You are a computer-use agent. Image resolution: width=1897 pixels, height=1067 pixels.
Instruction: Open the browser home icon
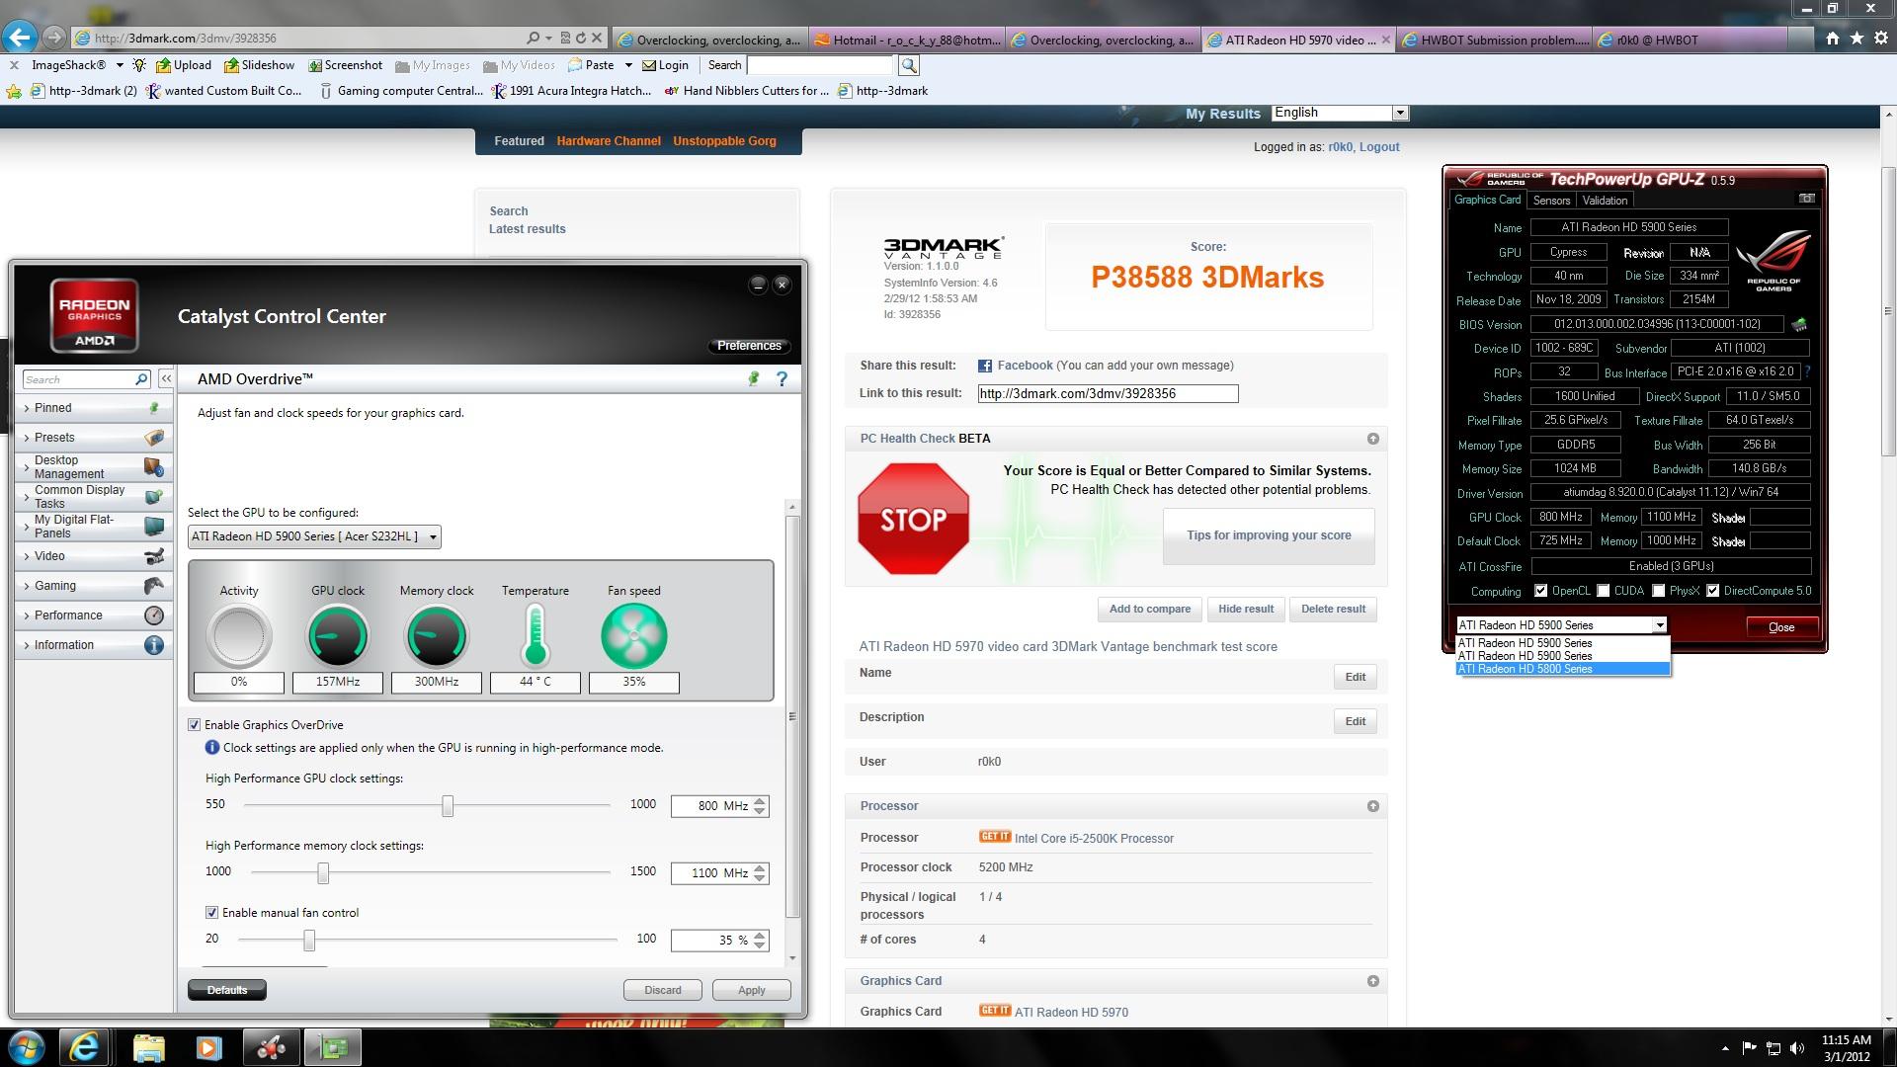click(1833, 39)
